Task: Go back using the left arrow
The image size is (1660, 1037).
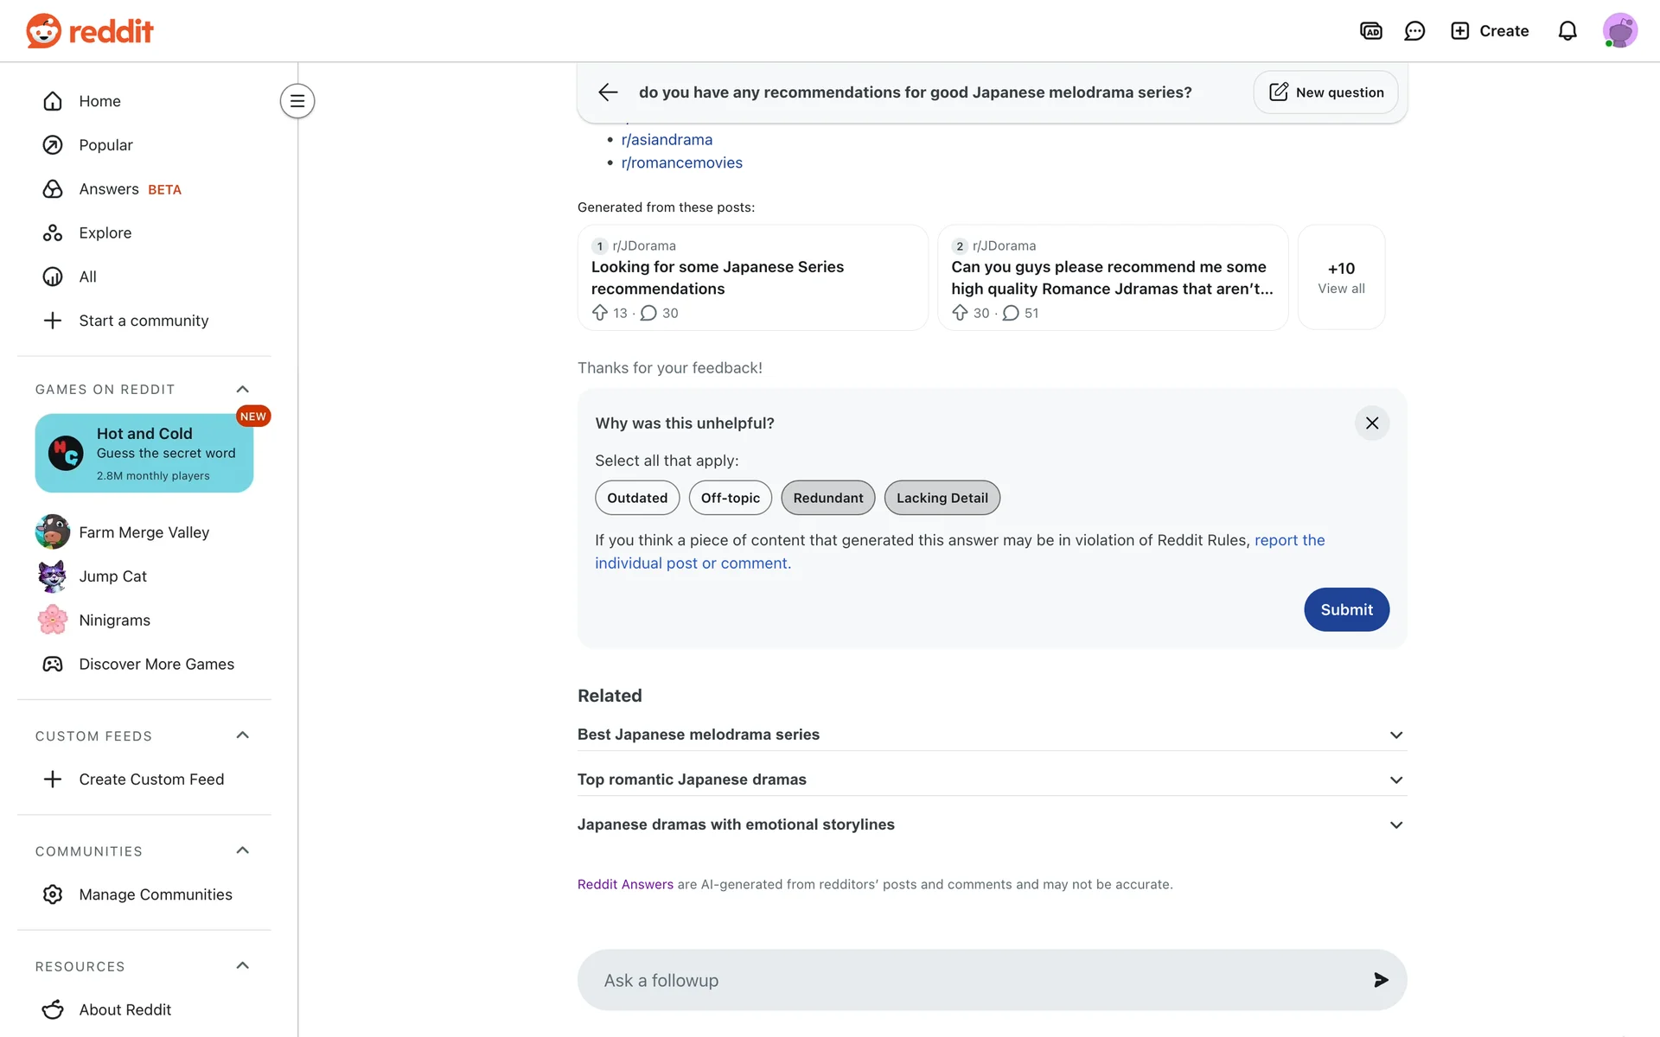Action: point(608,92)
